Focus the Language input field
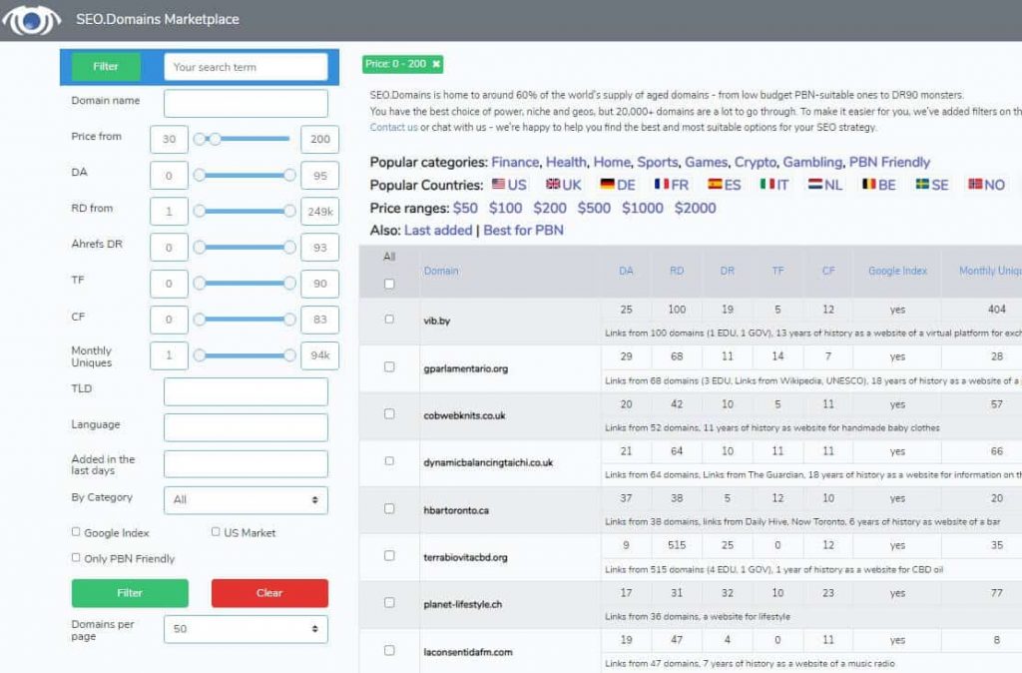 [x=246, y=427]
